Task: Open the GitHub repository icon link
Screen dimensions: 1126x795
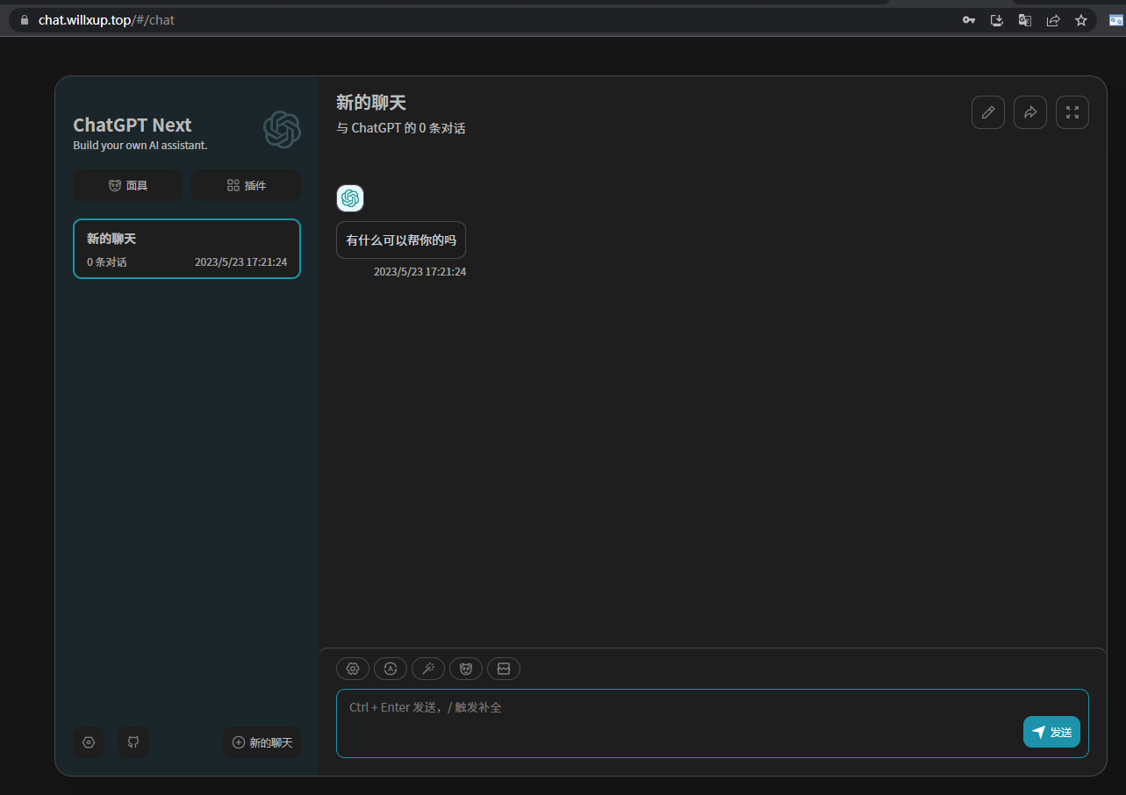Action: point(133,742)
